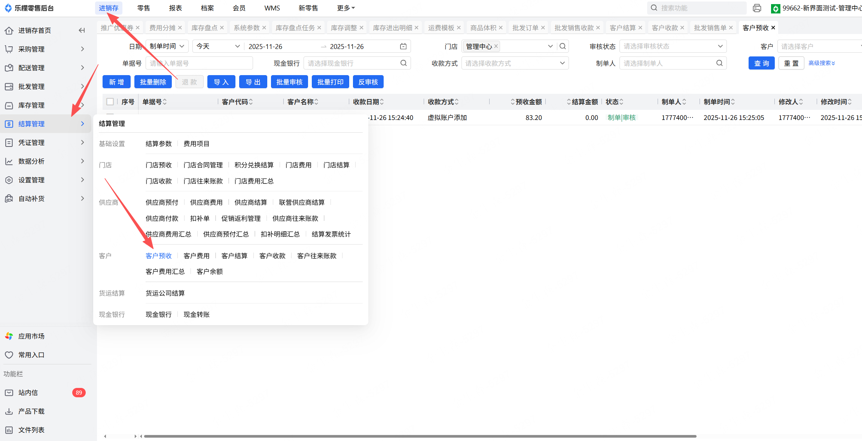
Task: Click the printer icon in top bar
Action: pos(757,8)
